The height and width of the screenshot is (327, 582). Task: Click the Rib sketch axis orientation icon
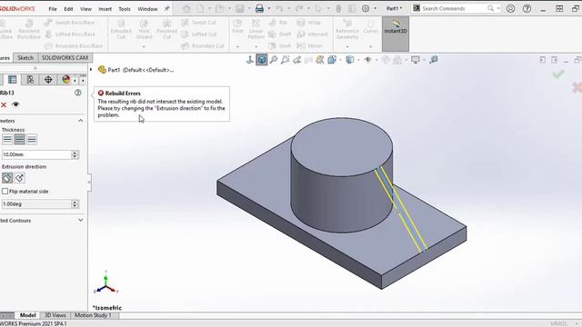tap(250, 60)
